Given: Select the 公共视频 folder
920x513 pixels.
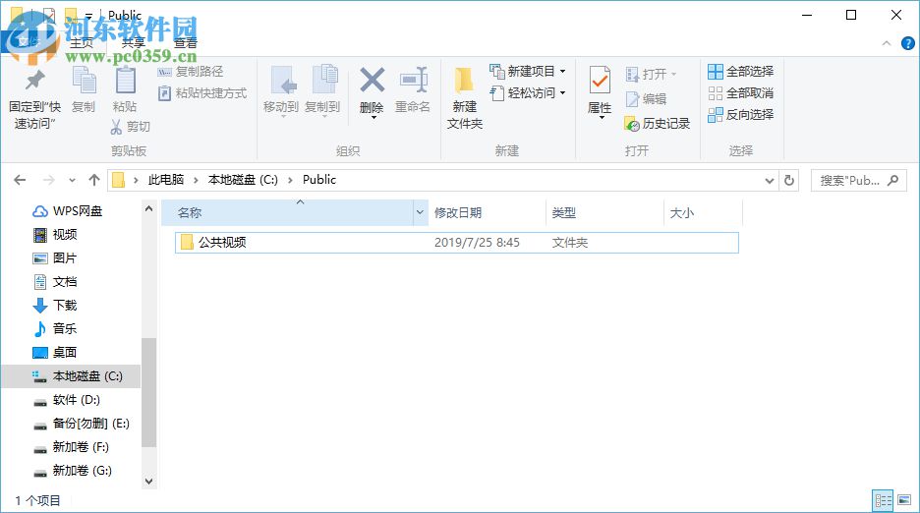Looking at the screenshot, I should click(456, 243).
